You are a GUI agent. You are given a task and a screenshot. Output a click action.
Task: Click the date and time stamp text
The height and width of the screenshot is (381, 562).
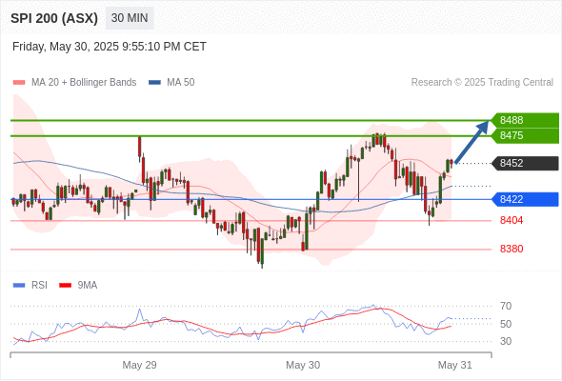click(x=110, y=47)
